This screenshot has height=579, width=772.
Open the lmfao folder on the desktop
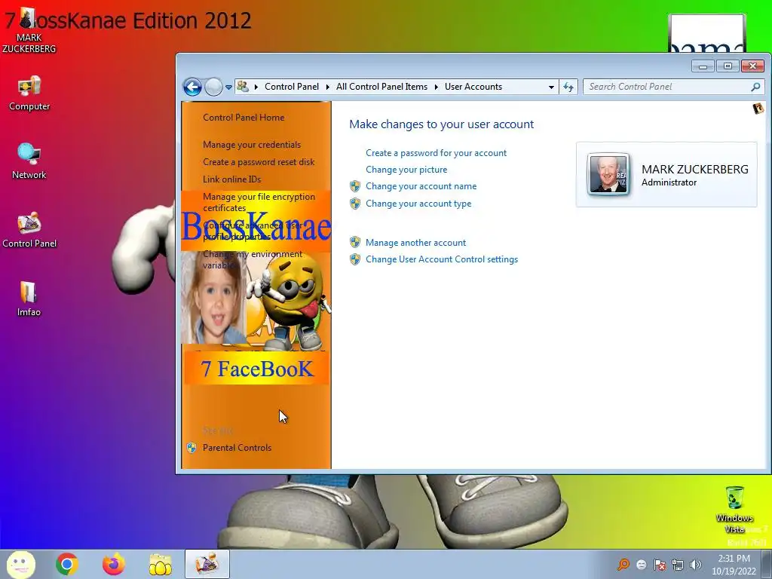tap(29, 299)
